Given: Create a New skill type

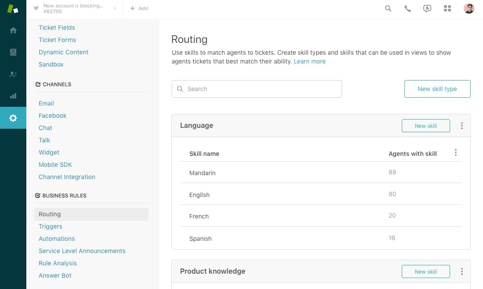Looking at the screenshot, I should (437, 88).
